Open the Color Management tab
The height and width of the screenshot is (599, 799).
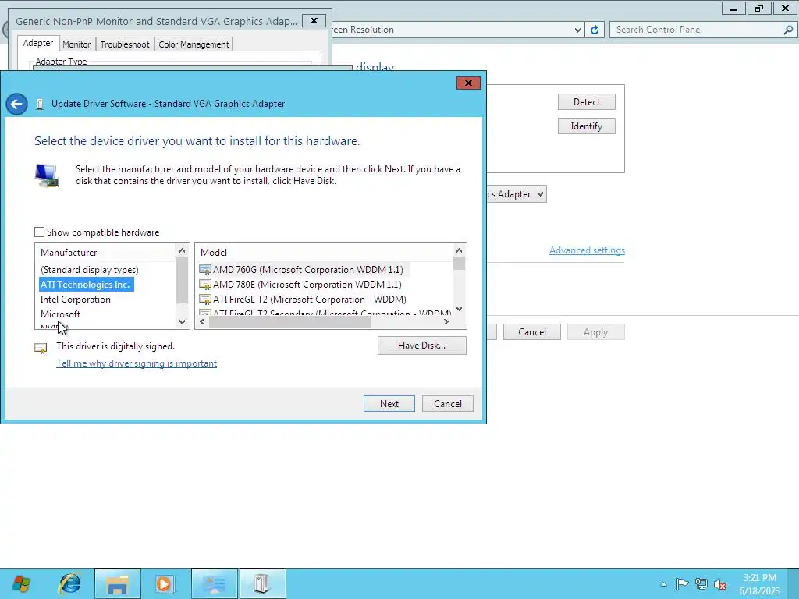tap(194, 44)
